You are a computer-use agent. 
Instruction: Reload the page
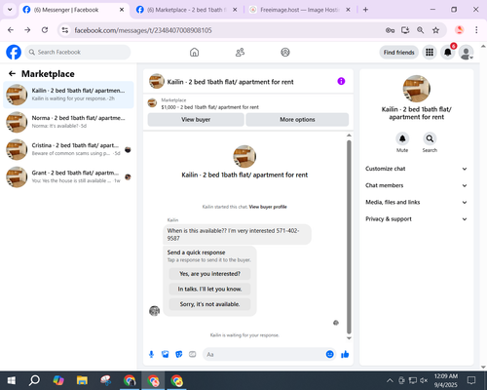point(45,30)
